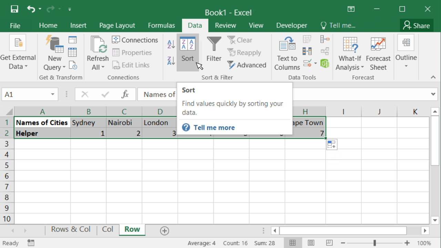The width and height of the screenshot is (441, 248).
Task: Click the Save icon in title bar
Action: click(x=14, y=9)
